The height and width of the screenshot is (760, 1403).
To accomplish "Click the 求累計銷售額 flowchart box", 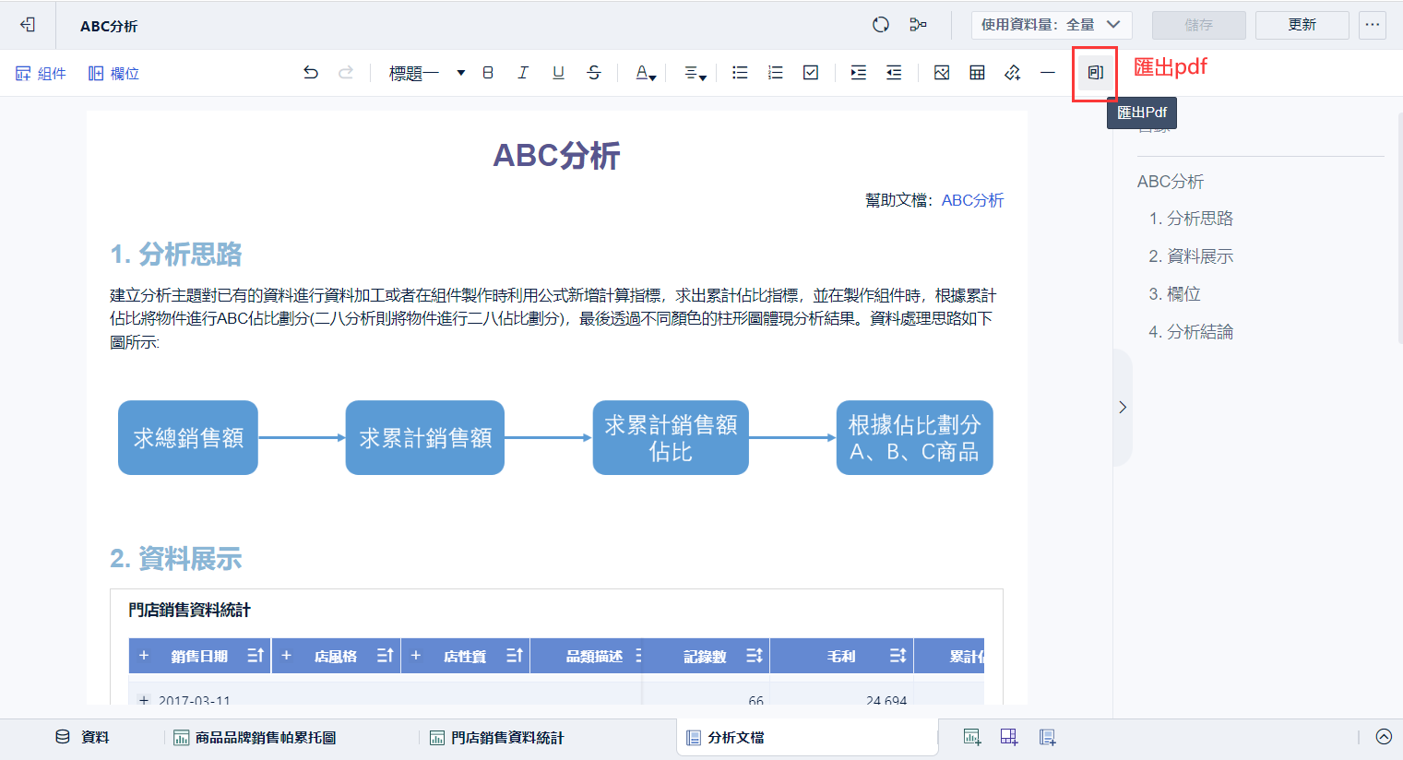I will (425, 437).
